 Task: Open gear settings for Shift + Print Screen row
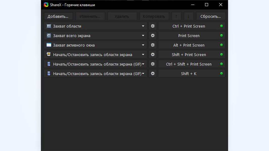(153, 55)
